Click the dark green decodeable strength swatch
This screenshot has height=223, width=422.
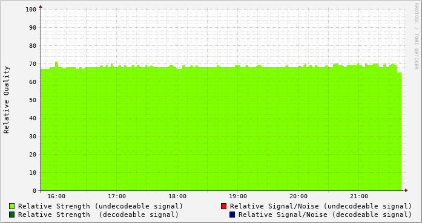12,215
